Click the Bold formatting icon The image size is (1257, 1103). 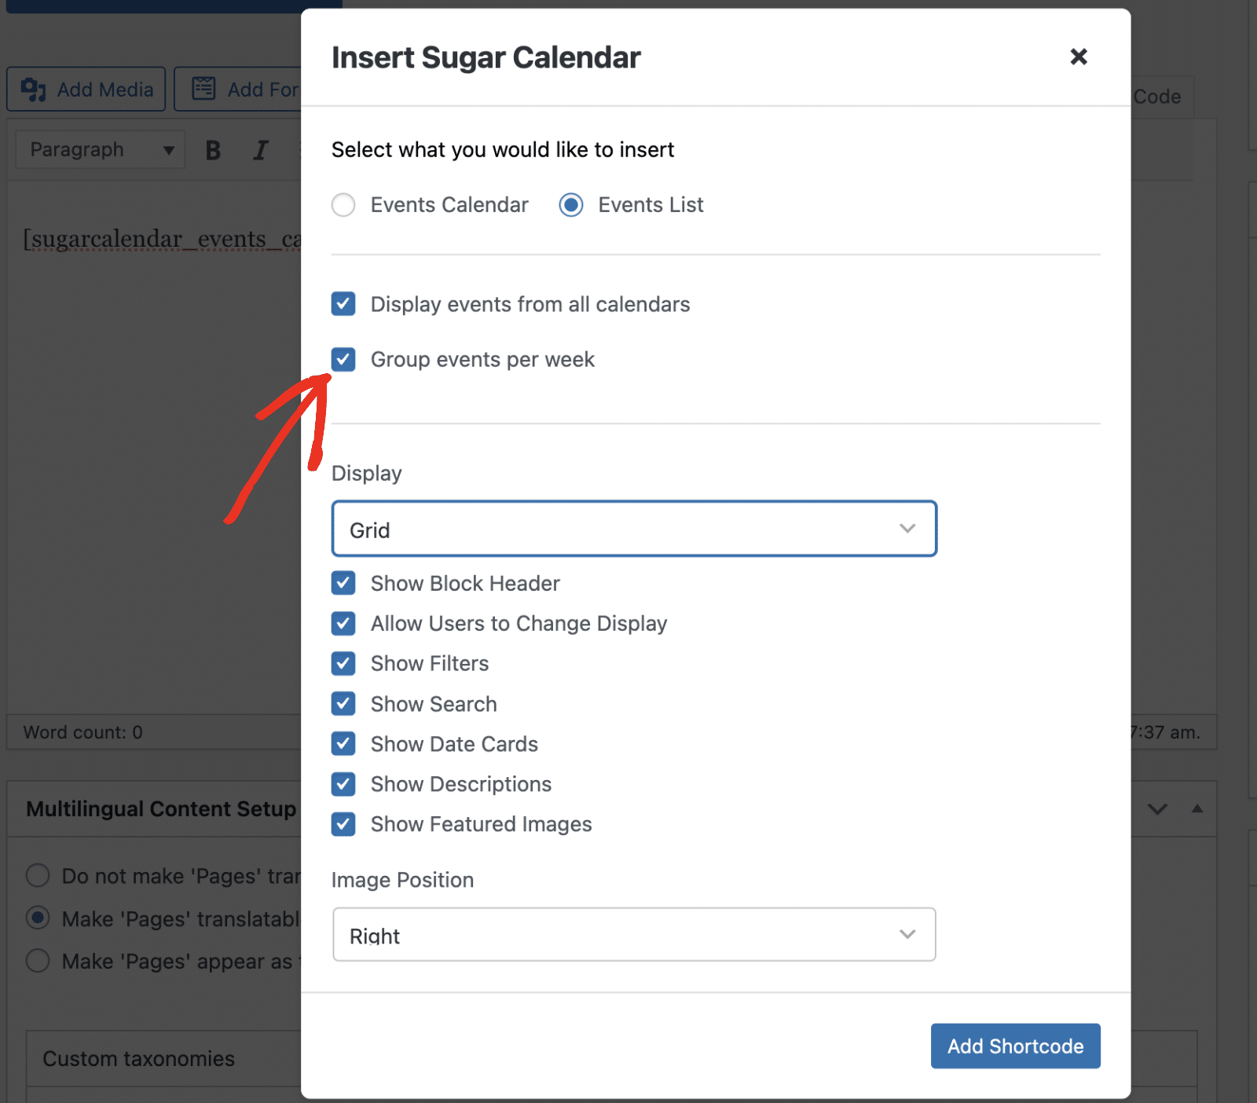tap(213, 150)
